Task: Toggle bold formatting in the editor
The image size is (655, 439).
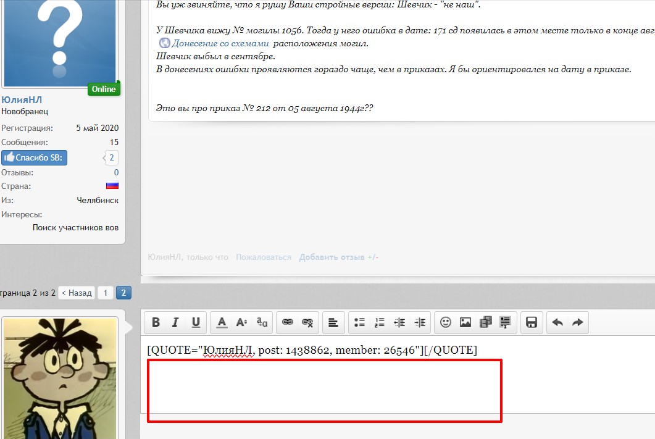Action: point(156,322)
